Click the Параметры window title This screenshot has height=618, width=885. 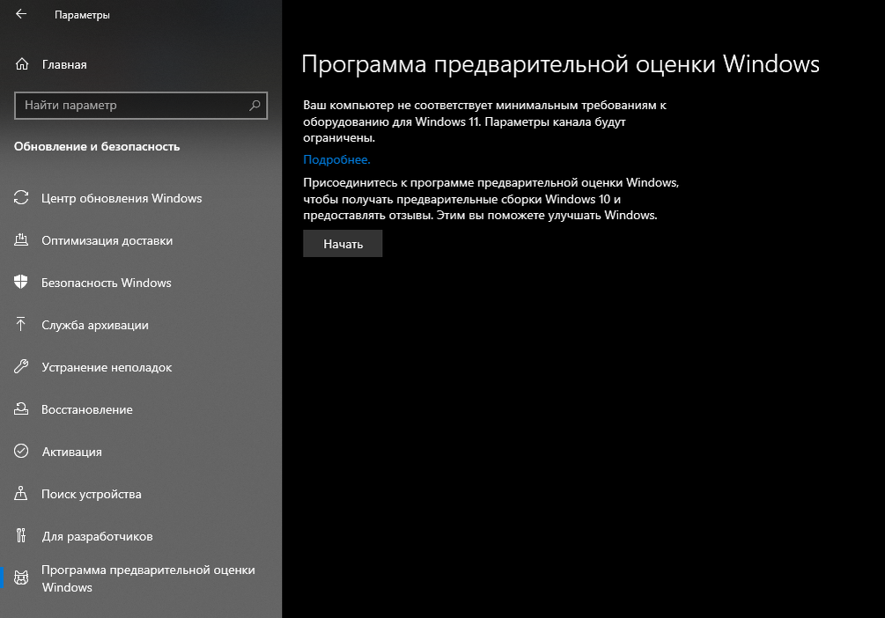pos(83,15)
